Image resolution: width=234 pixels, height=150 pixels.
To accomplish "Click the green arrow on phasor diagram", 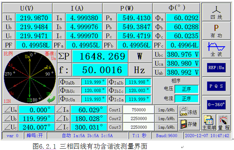I will (x=51, y=100).
